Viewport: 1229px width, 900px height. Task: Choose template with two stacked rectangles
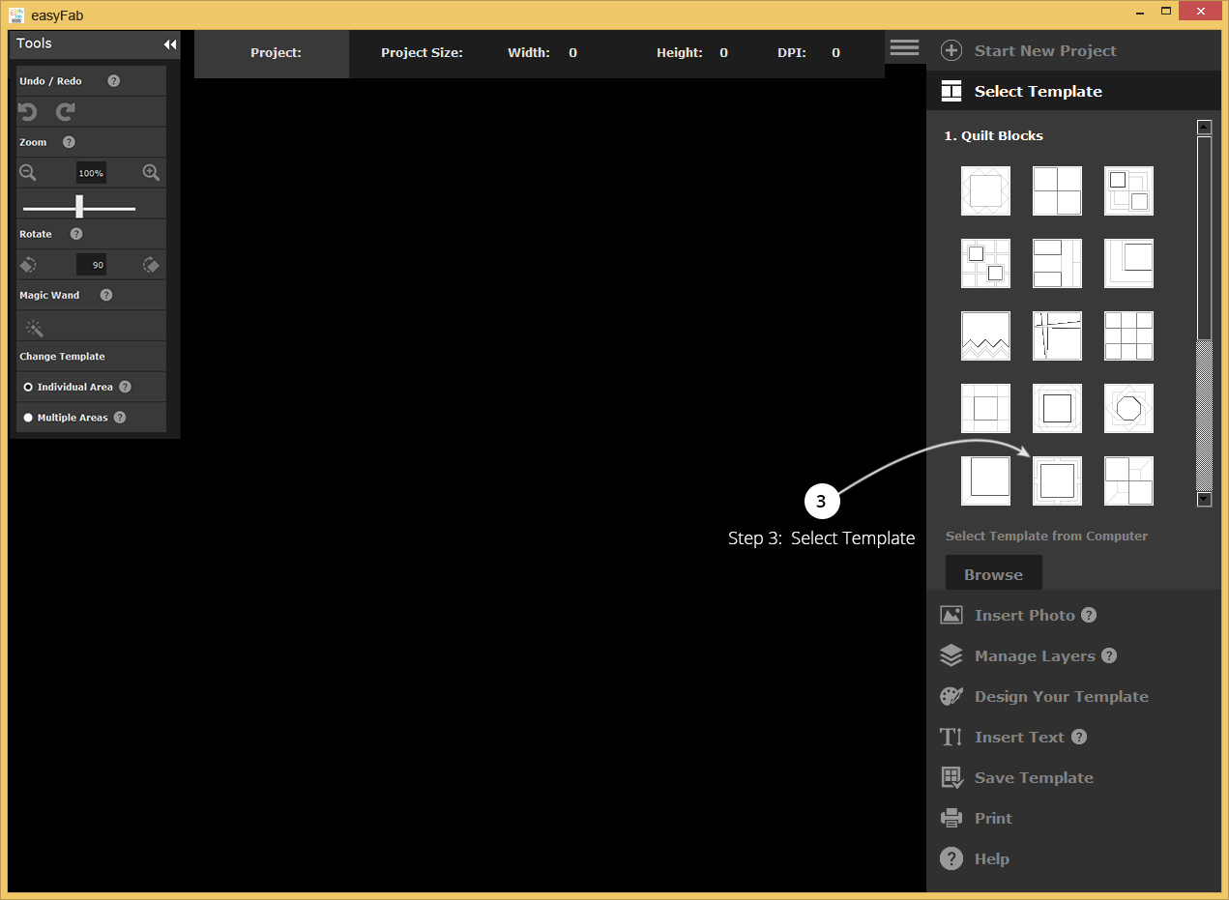click(x=1057, y=263)
